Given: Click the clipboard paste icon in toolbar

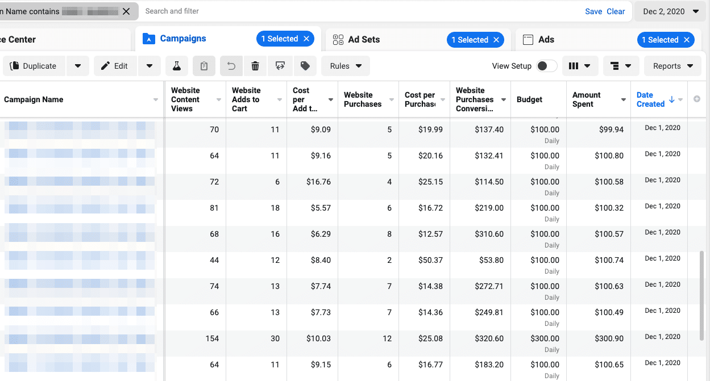Looking at the screenshot, I should point(204,66).
